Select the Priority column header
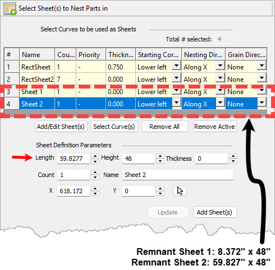 [x=91, y=54]
